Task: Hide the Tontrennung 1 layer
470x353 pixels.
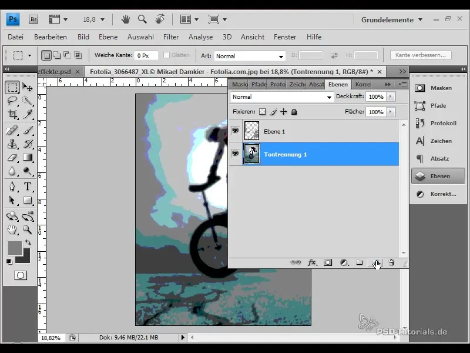Action: point(236,154)
